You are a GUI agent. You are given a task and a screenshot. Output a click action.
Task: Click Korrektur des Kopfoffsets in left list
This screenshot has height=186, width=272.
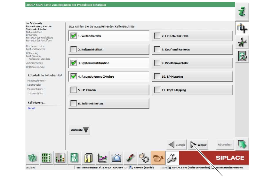point(40,38)
